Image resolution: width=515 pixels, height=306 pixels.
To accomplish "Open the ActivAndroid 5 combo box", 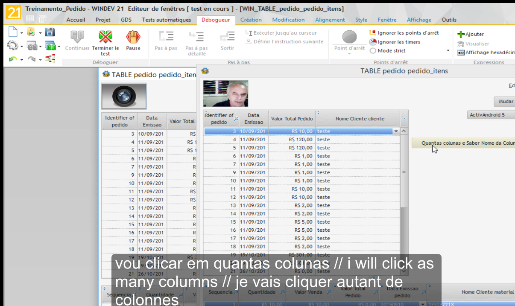I will pos(491,115).
